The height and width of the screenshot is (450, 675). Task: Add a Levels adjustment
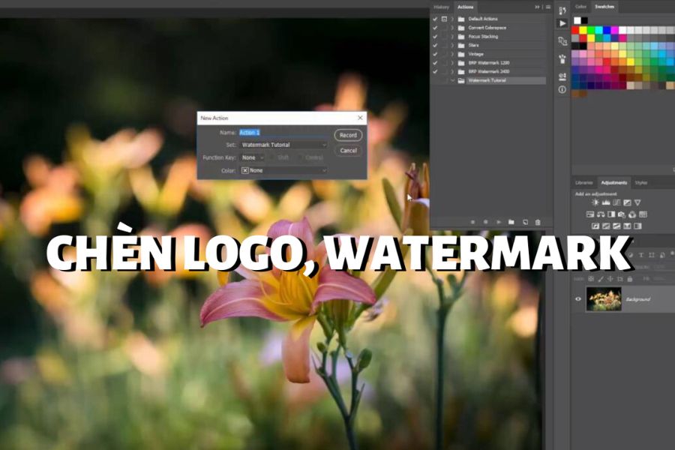606,202
